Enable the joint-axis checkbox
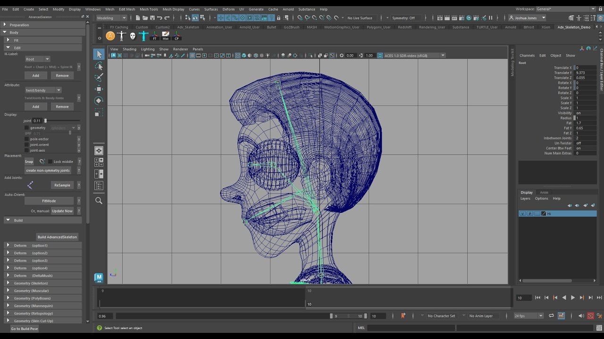604x339 pixels. 27,150
